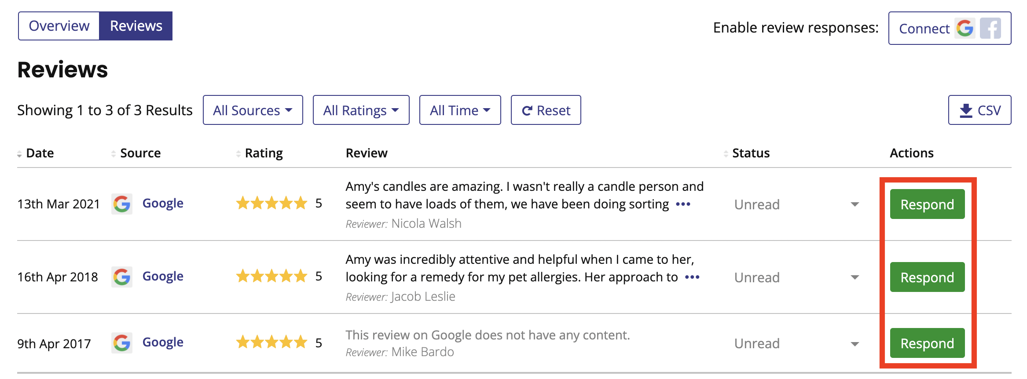Select the Reviews tab
This screenshot has width=1027, height=379.
136,26
